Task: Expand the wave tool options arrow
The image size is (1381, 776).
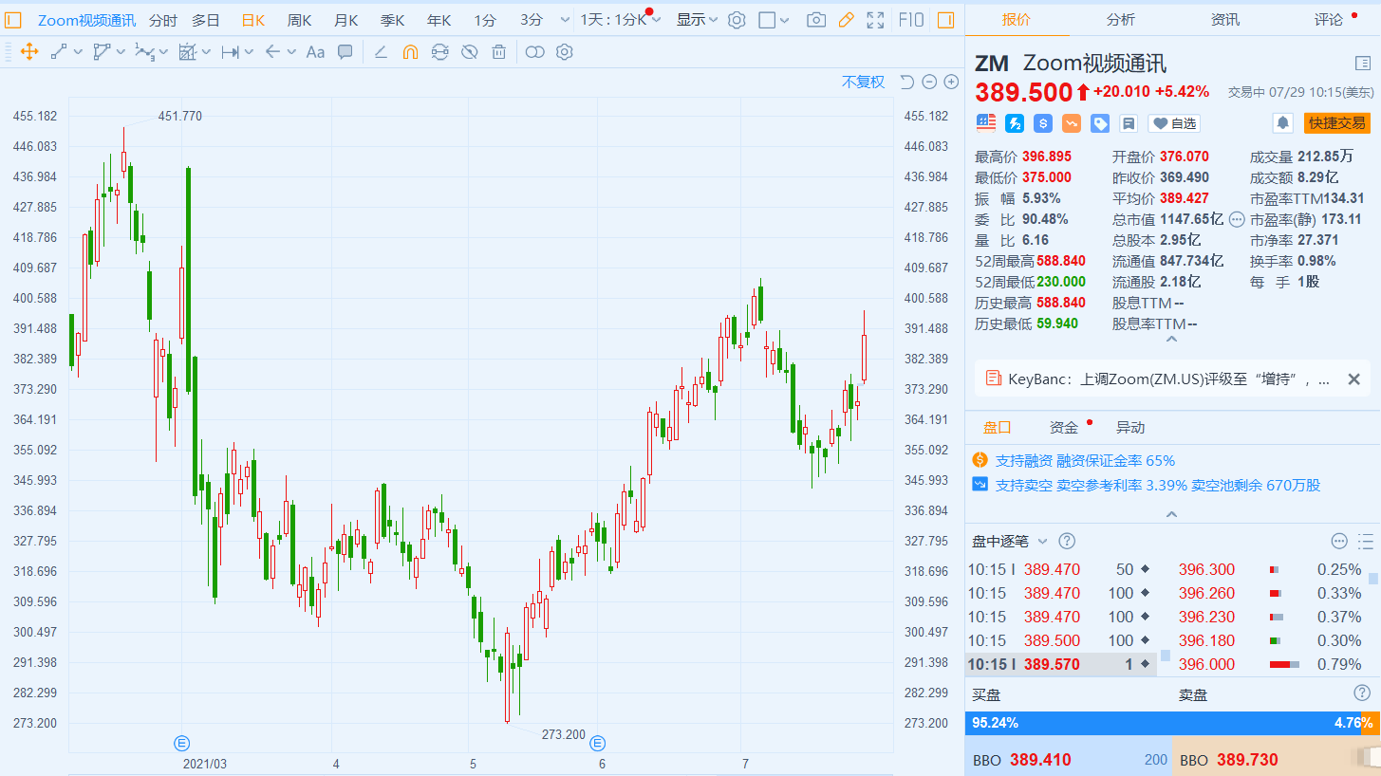Action: pyautogui.click(x=163, y=52)
